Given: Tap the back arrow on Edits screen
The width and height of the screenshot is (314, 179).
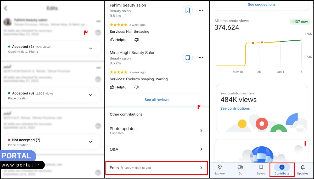Looking at the screenshot, I should 6,8.
